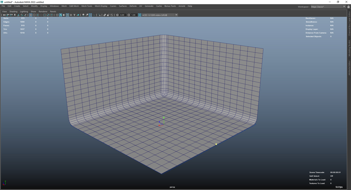Toggle wireframe shading cube icon
Viewport: 351px width, 190px height.
tap(57, 15)
